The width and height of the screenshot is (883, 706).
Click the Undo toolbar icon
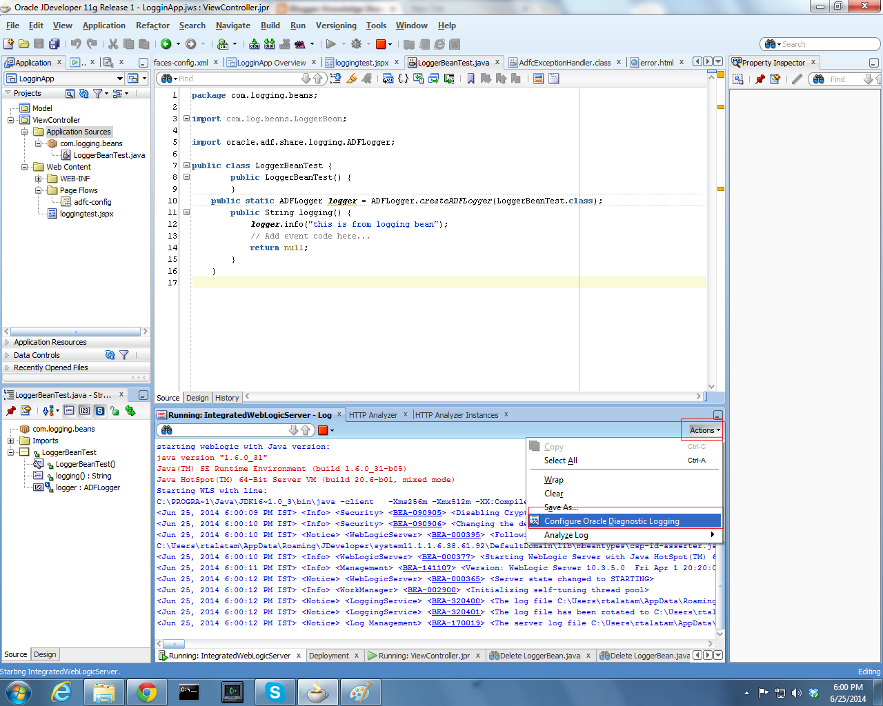click(76, 44)
